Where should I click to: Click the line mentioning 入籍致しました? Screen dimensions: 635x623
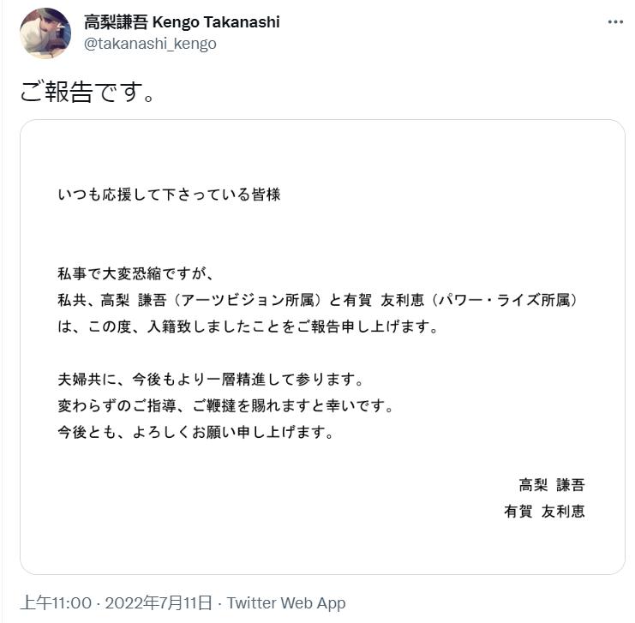(x=248, y=327)
